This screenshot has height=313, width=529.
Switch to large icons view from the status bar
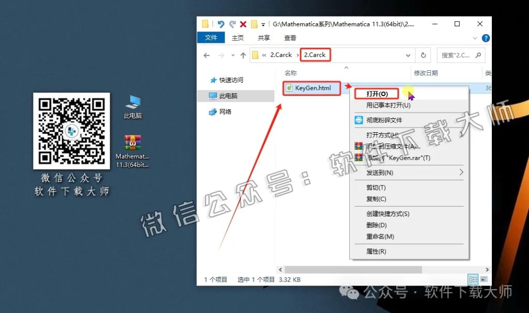[484, 279]
